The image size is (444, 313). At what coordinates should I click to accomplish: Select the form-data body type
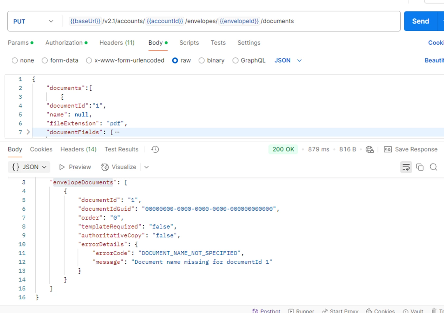[x=45, y=60]
